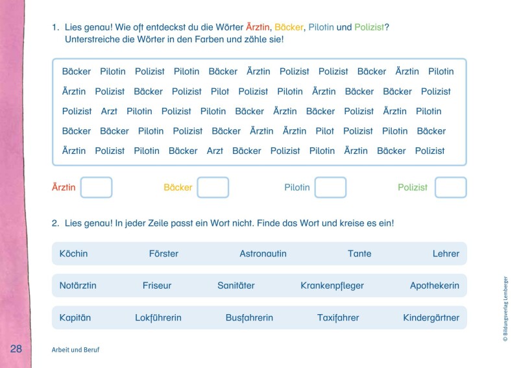Select the answer box beside green Polizist label
The width and height of the screenshot is (519, 368).
pyautogui.click(x=450, y=188)
